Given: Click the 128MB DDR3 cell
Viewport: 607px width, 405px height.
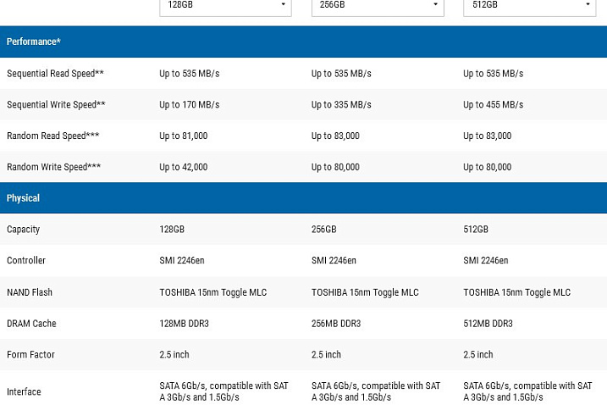Looking at the screenshot, I should point(184,324).
